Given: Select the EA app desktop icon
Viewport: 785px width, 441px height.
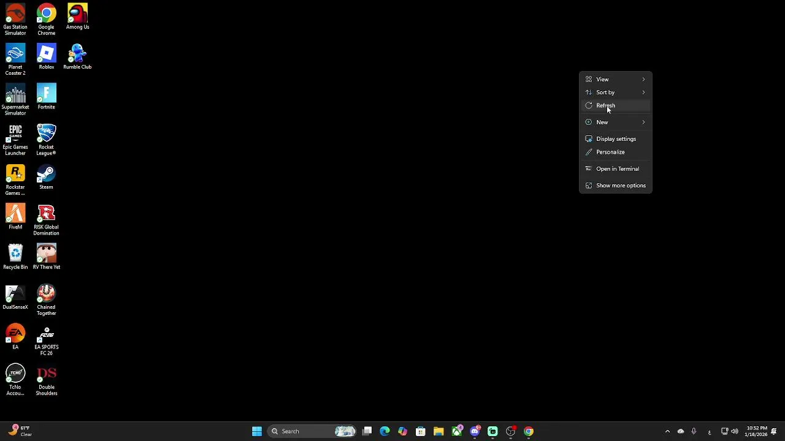Looking at the screenshot, I should [15, 336].
